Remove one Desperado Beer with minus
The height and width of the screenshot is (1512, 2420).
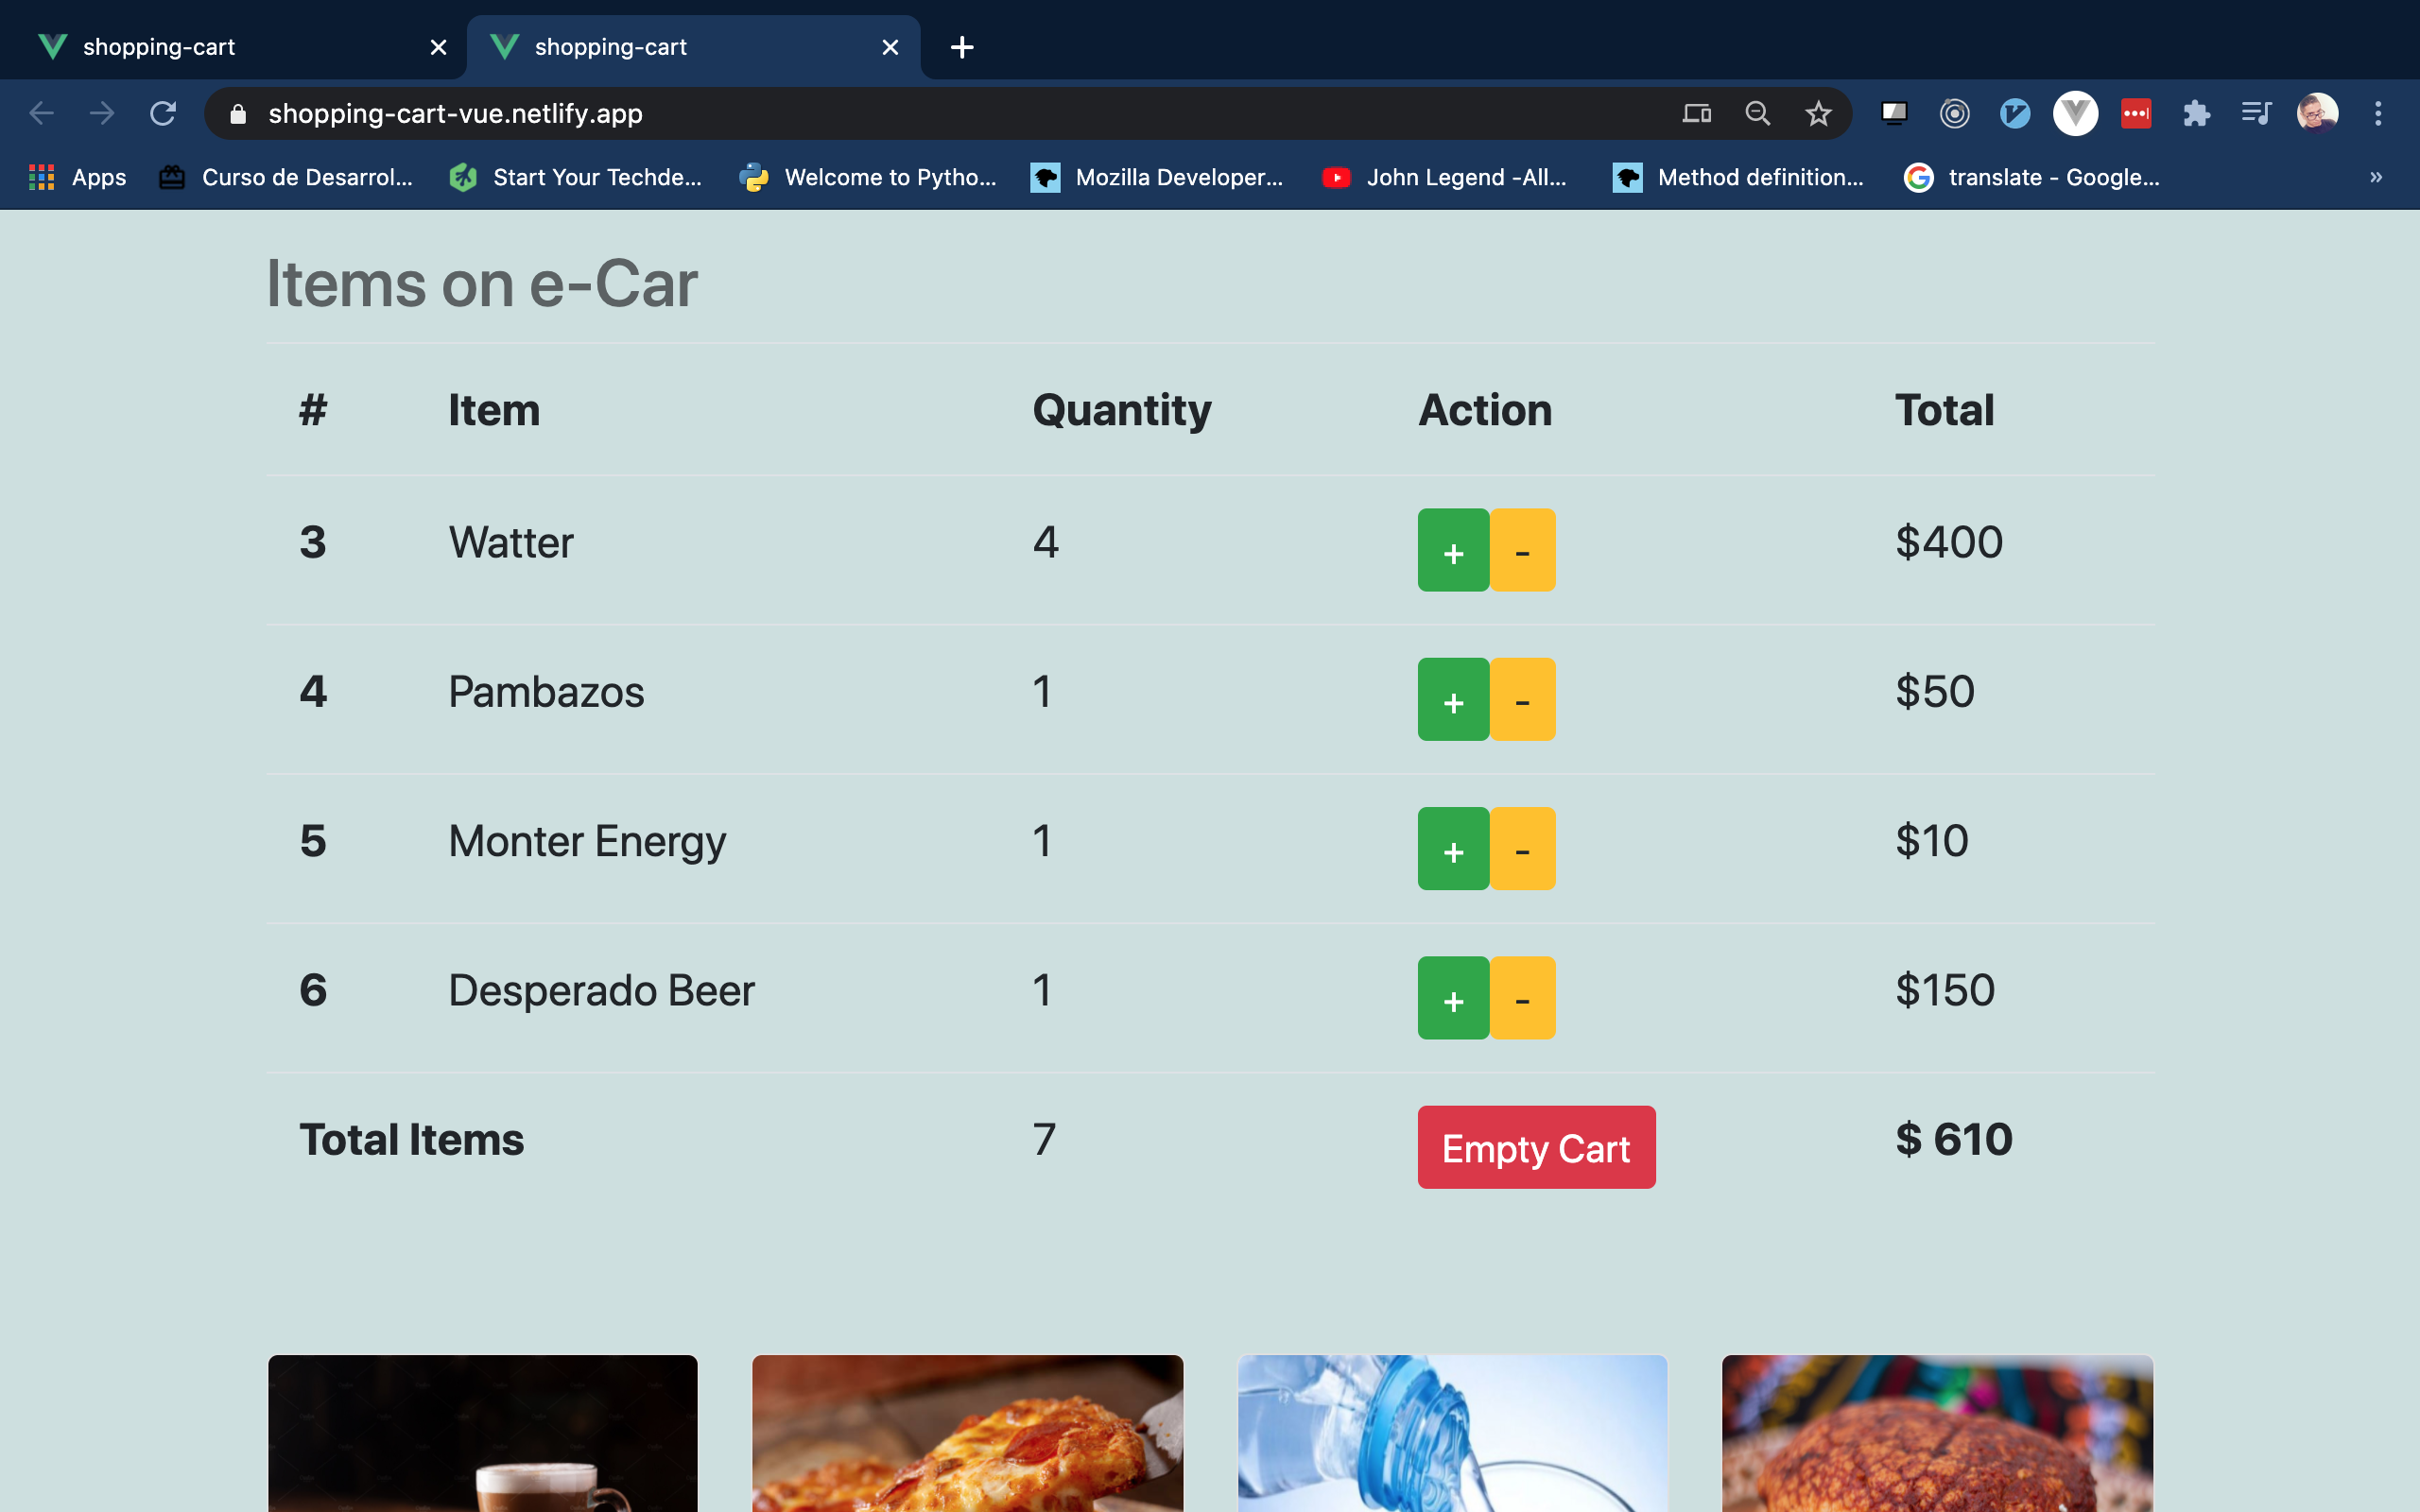coord(1522,998)
